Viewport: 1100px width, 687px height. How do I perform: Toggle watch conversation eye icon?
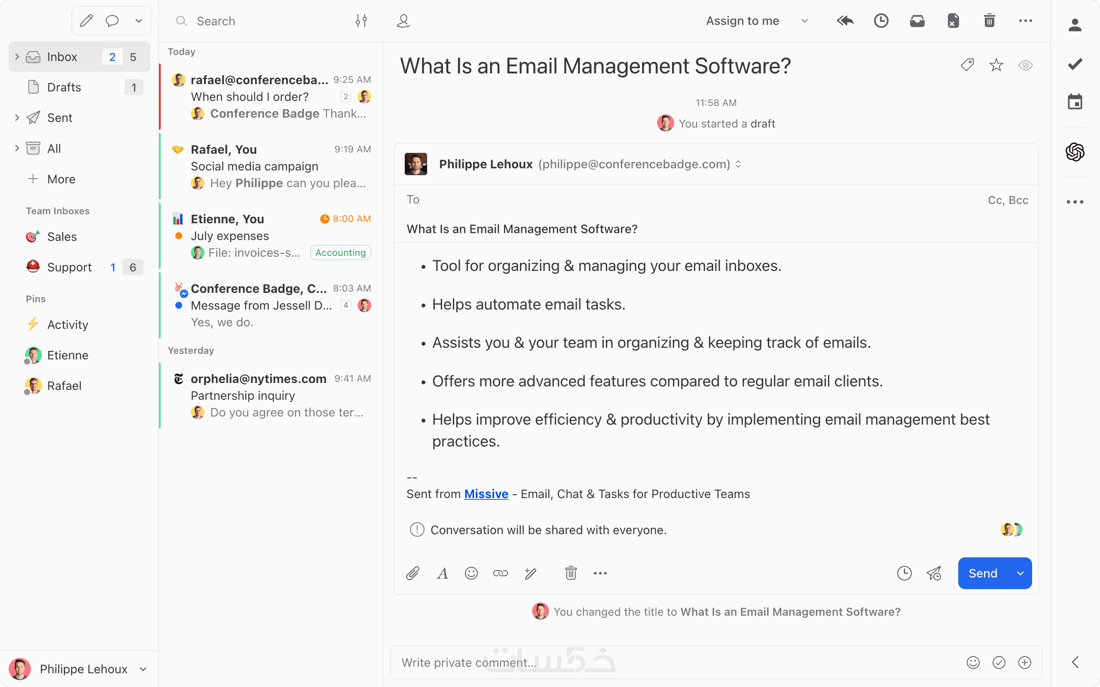(x=1026, y=65)
